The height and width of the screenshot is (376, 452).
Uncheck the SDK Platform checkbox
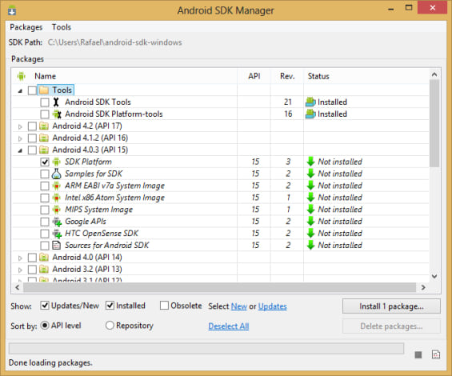[45, 162]
